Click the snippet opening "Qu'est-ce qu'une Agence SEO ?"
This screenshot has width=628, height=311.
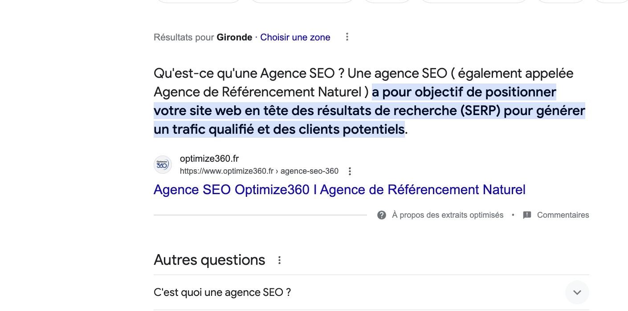[249, 73]
